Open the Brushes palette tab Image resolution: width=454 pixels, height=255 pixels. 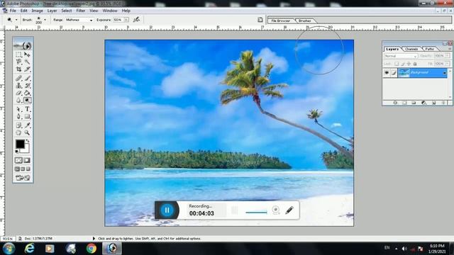(x=305, y=21)
